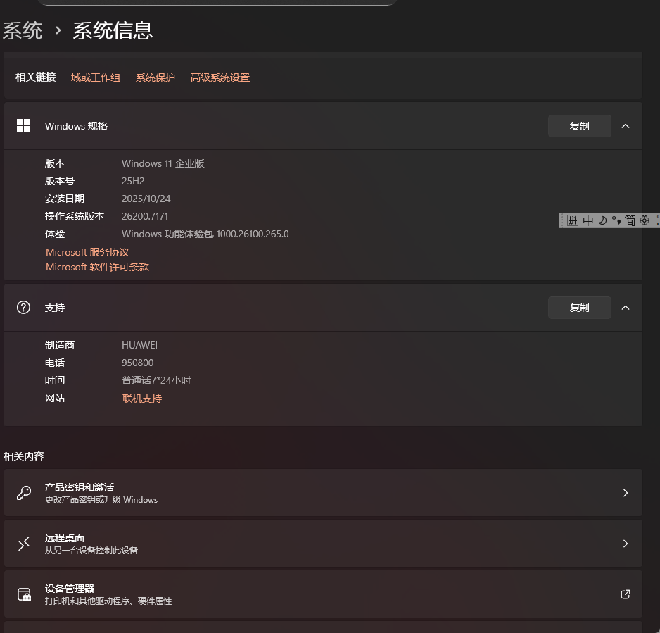Click the 打印机和其他驱动程序、硬件属性 subtitle
660x633 pixels.
(108, 601)
